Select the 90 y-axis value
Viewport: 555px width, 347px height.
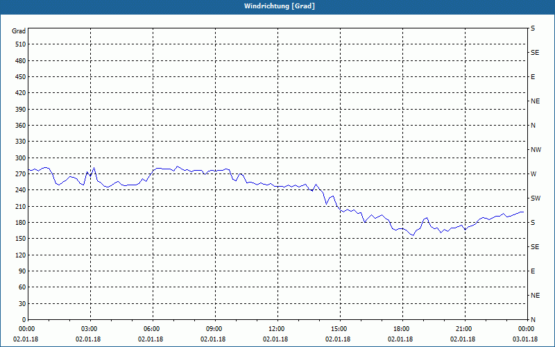point(22,271)
